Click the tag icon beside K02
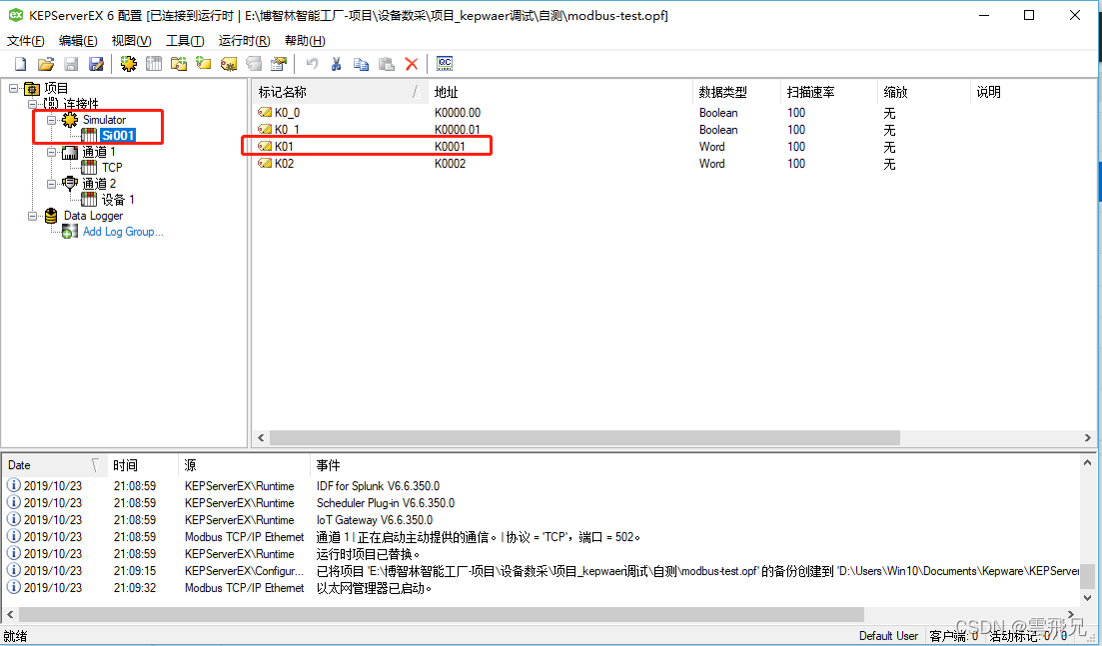 point(264,163)
